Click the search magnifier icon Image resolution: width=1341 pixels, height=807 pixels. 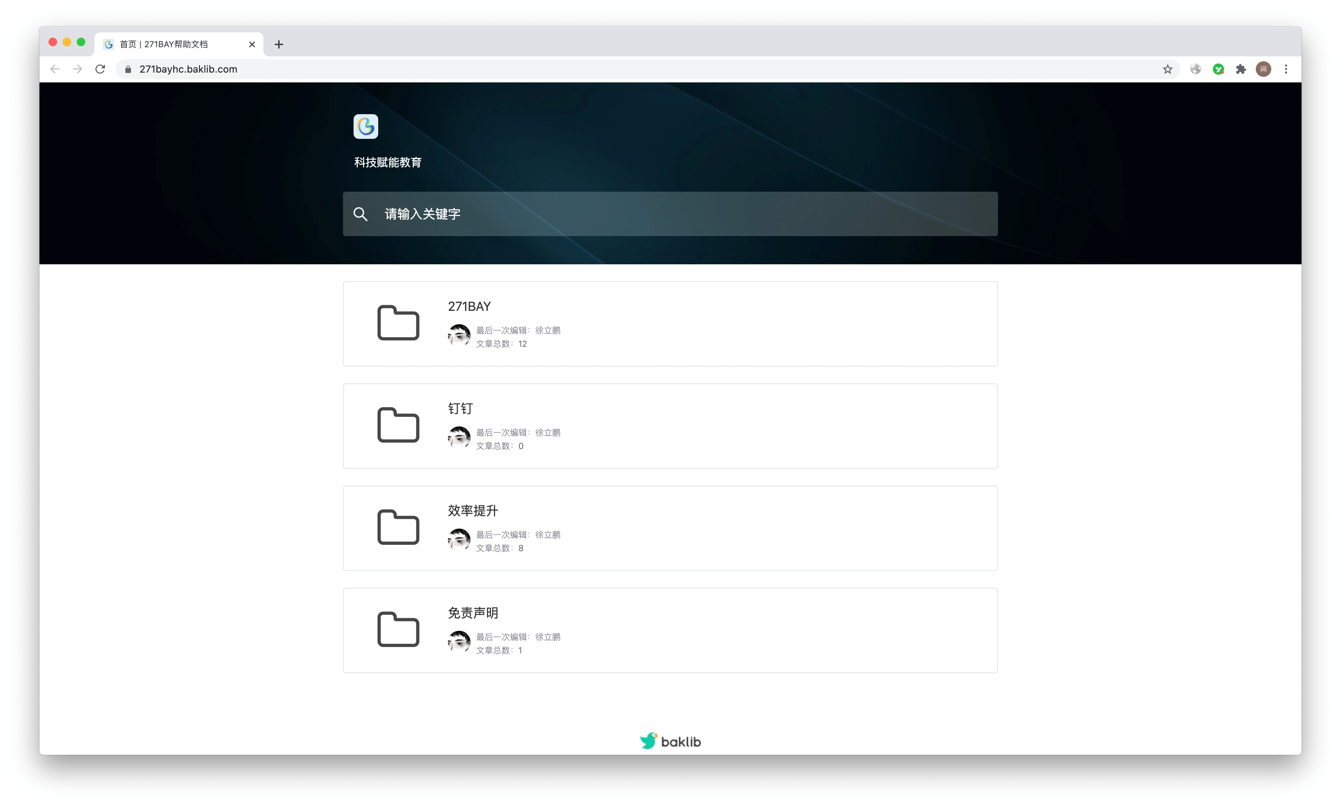[x=360, y=214]
